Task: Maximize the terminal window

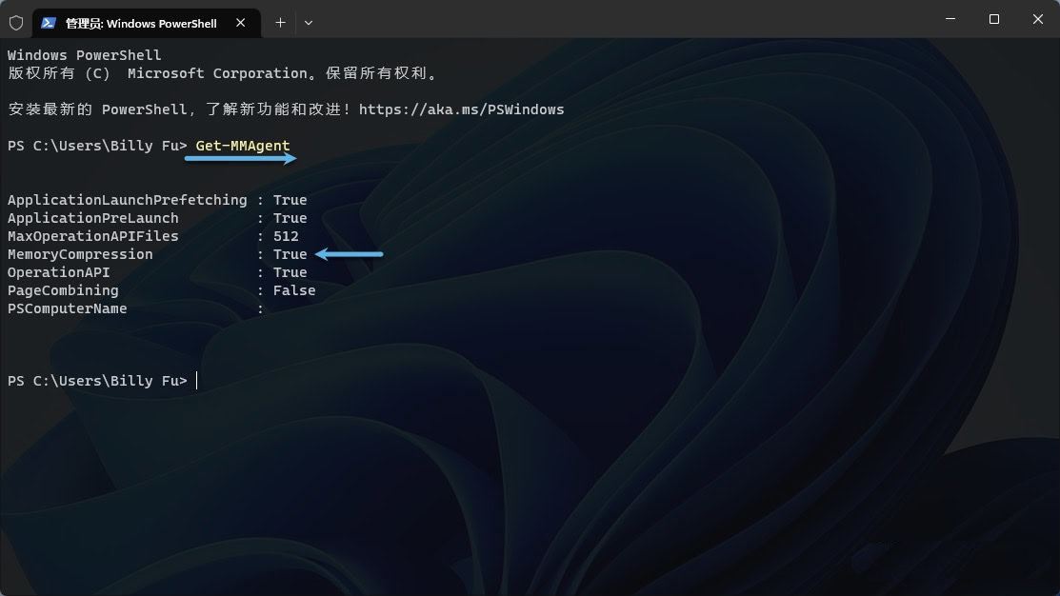Action: [x=993, y=19]
